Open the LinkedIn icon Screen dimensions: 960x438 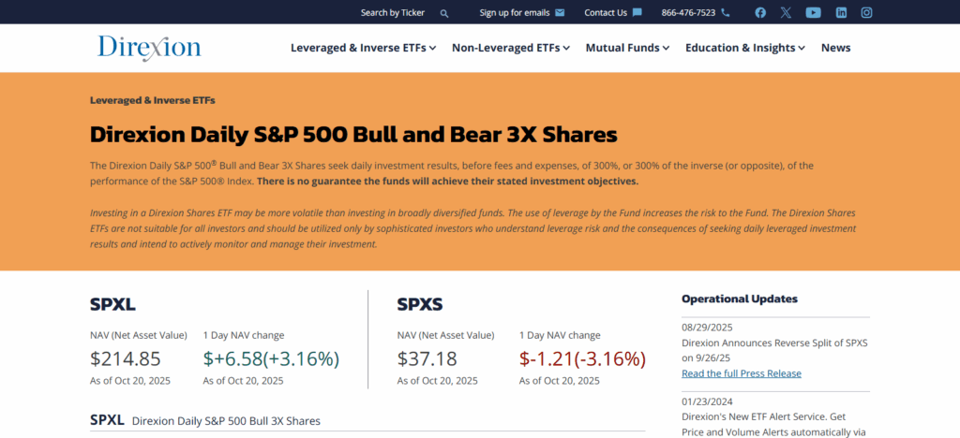(841, 12)
